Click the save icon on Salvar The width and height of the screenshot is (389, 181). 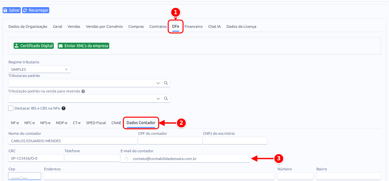(6, 10)
